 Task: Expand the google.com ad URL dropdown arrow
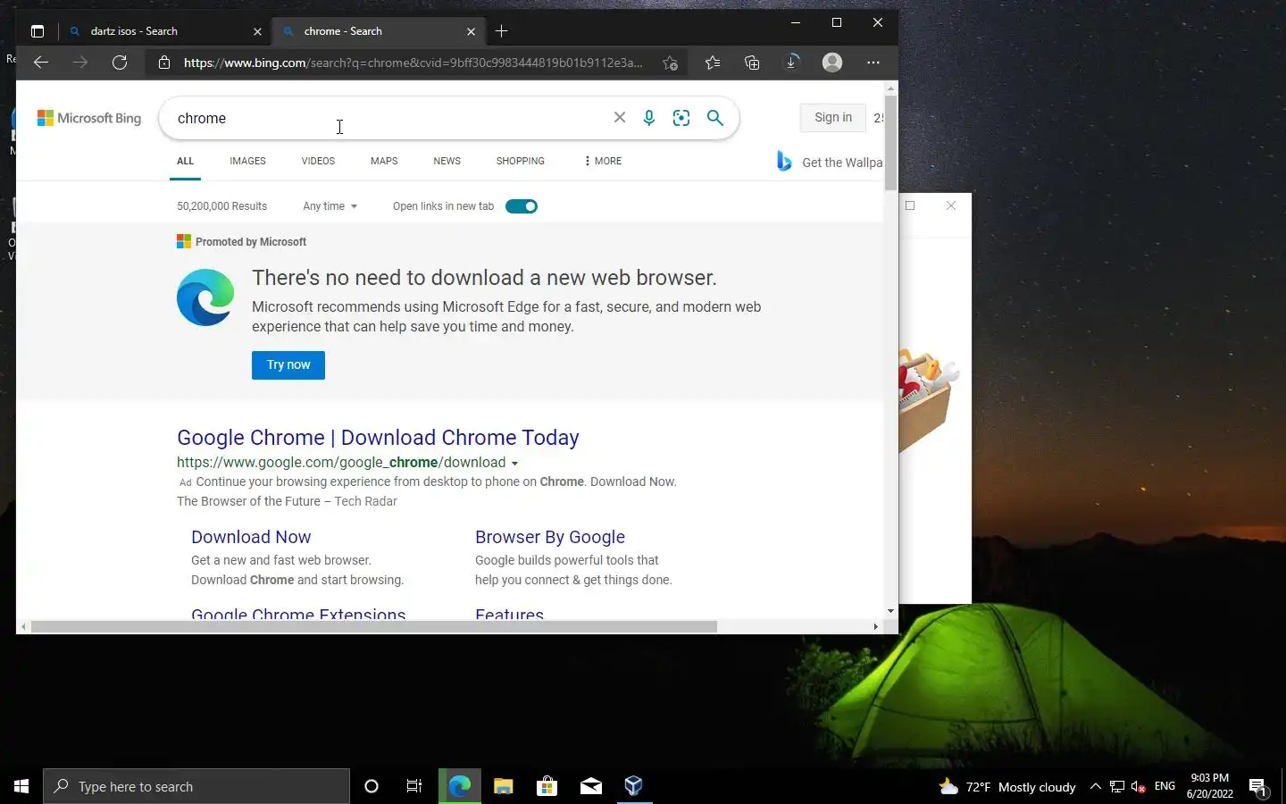(x=514, y=464)
